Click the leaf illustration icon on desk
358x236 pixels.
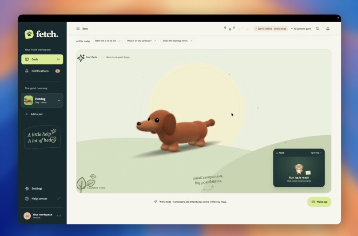tap(86, 183)
